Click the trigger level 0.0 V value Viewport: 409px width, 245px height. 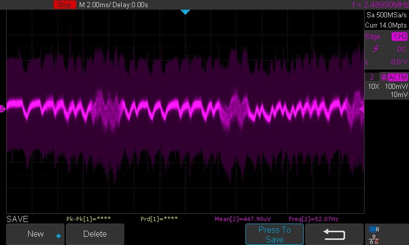pyautogui.click(x=399, y=62)
